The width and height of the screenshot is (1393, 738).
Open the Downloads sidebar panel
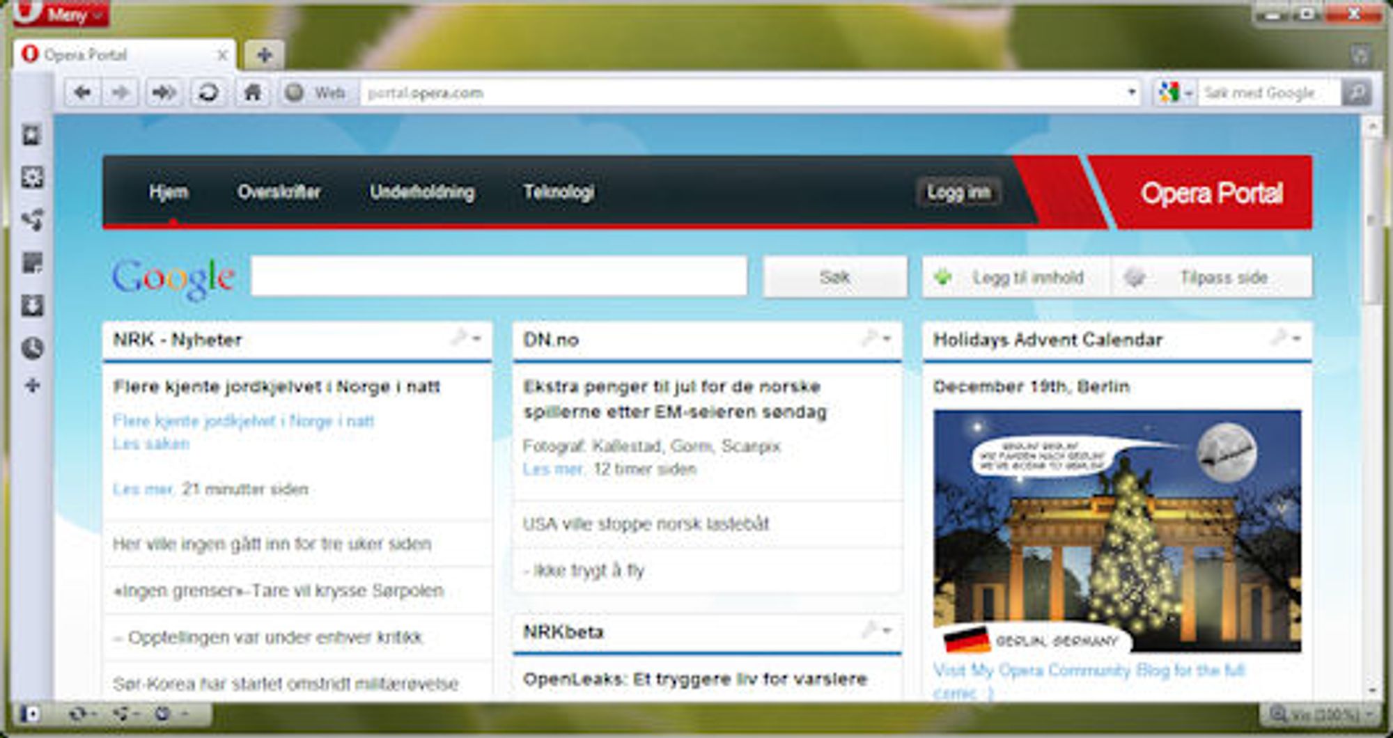pos(32,306)
